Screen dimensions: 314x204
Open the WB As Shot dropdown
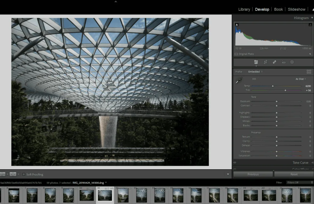(x=301, y=79)
